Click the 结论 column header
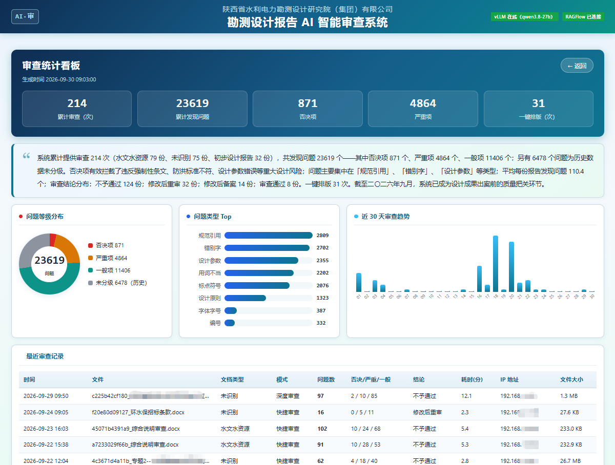Viewport: 615px width, 465px height. click(419, 379)
